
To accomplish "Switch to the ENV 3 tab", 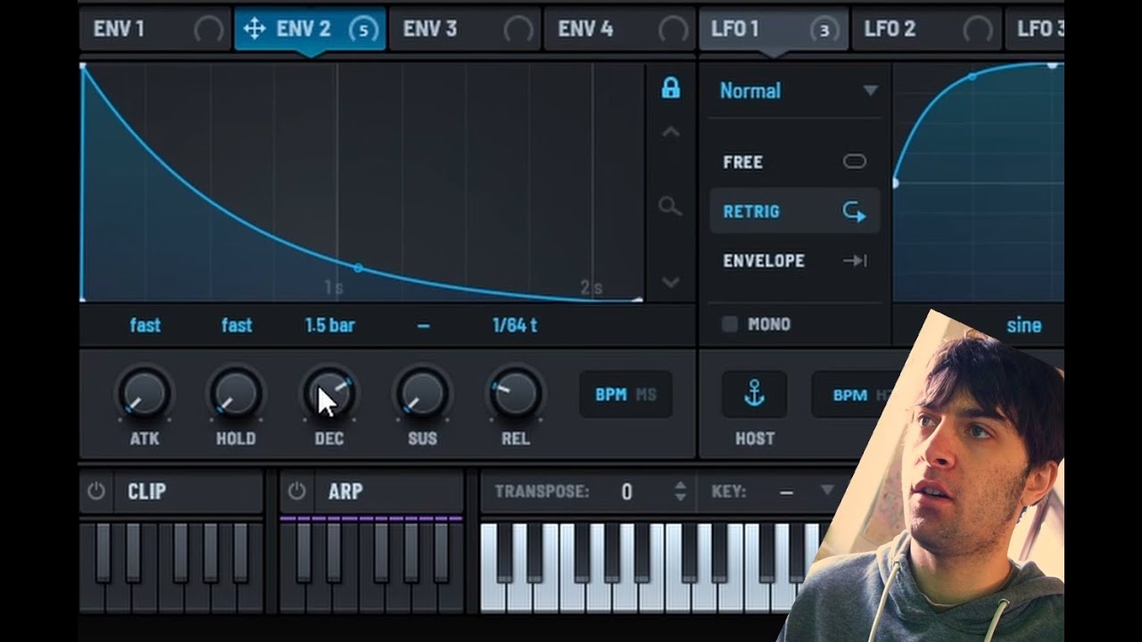I will (466, 29).
